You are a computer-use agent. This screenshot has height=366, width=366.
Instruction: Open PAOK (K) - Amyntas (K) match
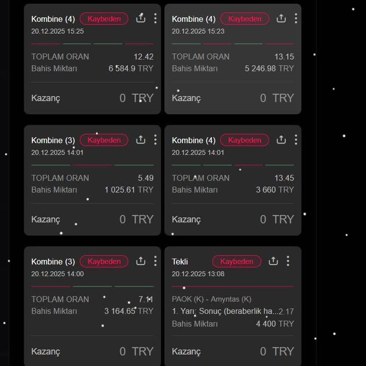212,299
